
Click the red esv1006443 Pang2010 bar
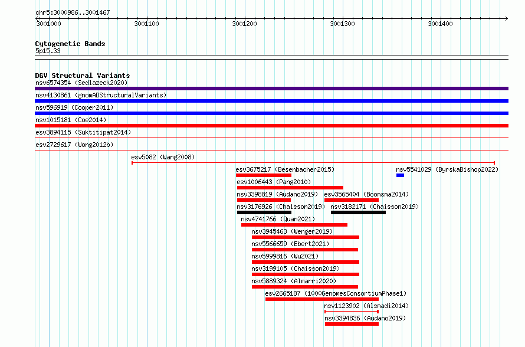pos(290,188)
